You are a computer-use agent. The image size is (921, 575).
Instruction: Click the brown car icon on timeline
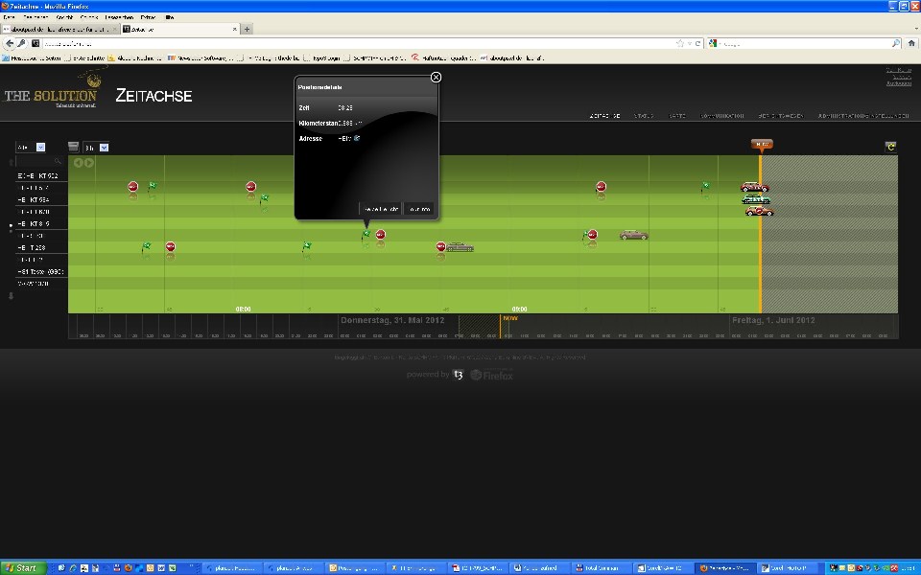coord(633,234)
